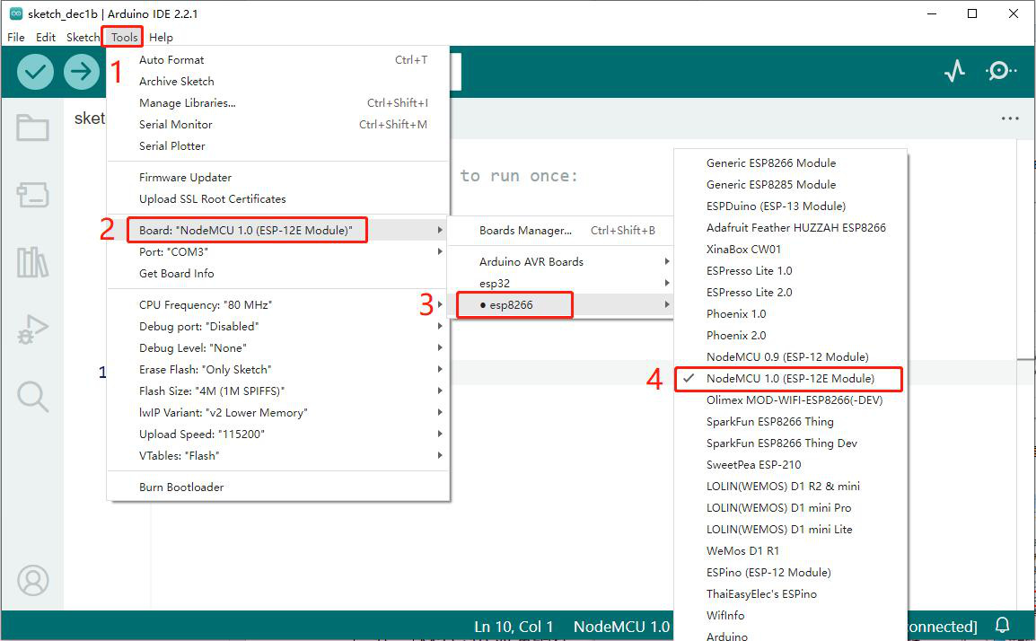Expand the esp32 boards submenu
1036x641 pixels.
click(x=560, y=284)
